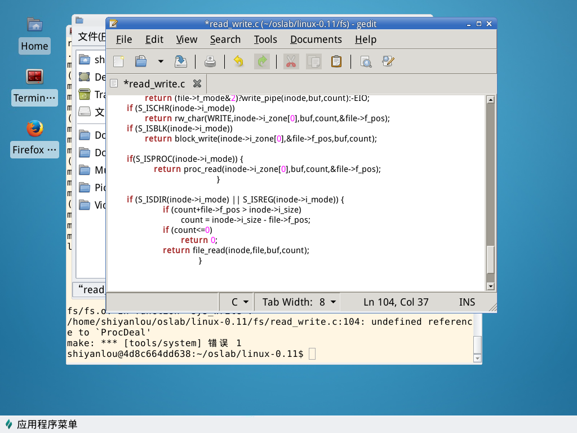Print the current document
Screen dimensions: 577x433
(210, 61)
